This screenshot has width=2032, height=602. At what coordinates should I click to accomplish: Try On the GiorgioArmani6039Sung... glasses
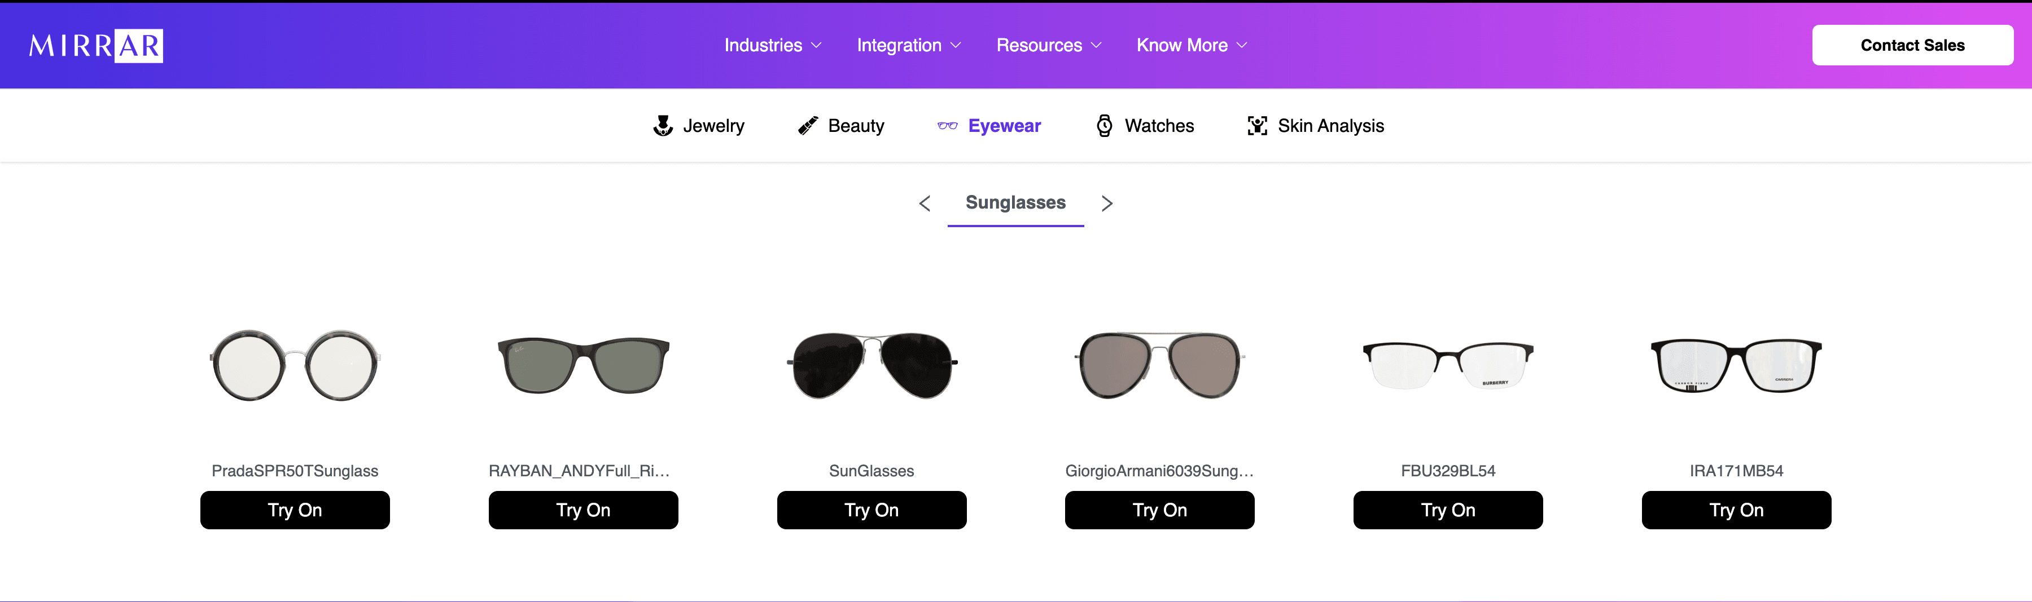pyautogui.click(x=1159, y=510)
